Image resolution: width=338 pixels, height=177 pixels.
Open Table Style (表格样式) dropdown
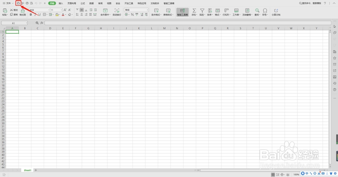coord(168,12)
